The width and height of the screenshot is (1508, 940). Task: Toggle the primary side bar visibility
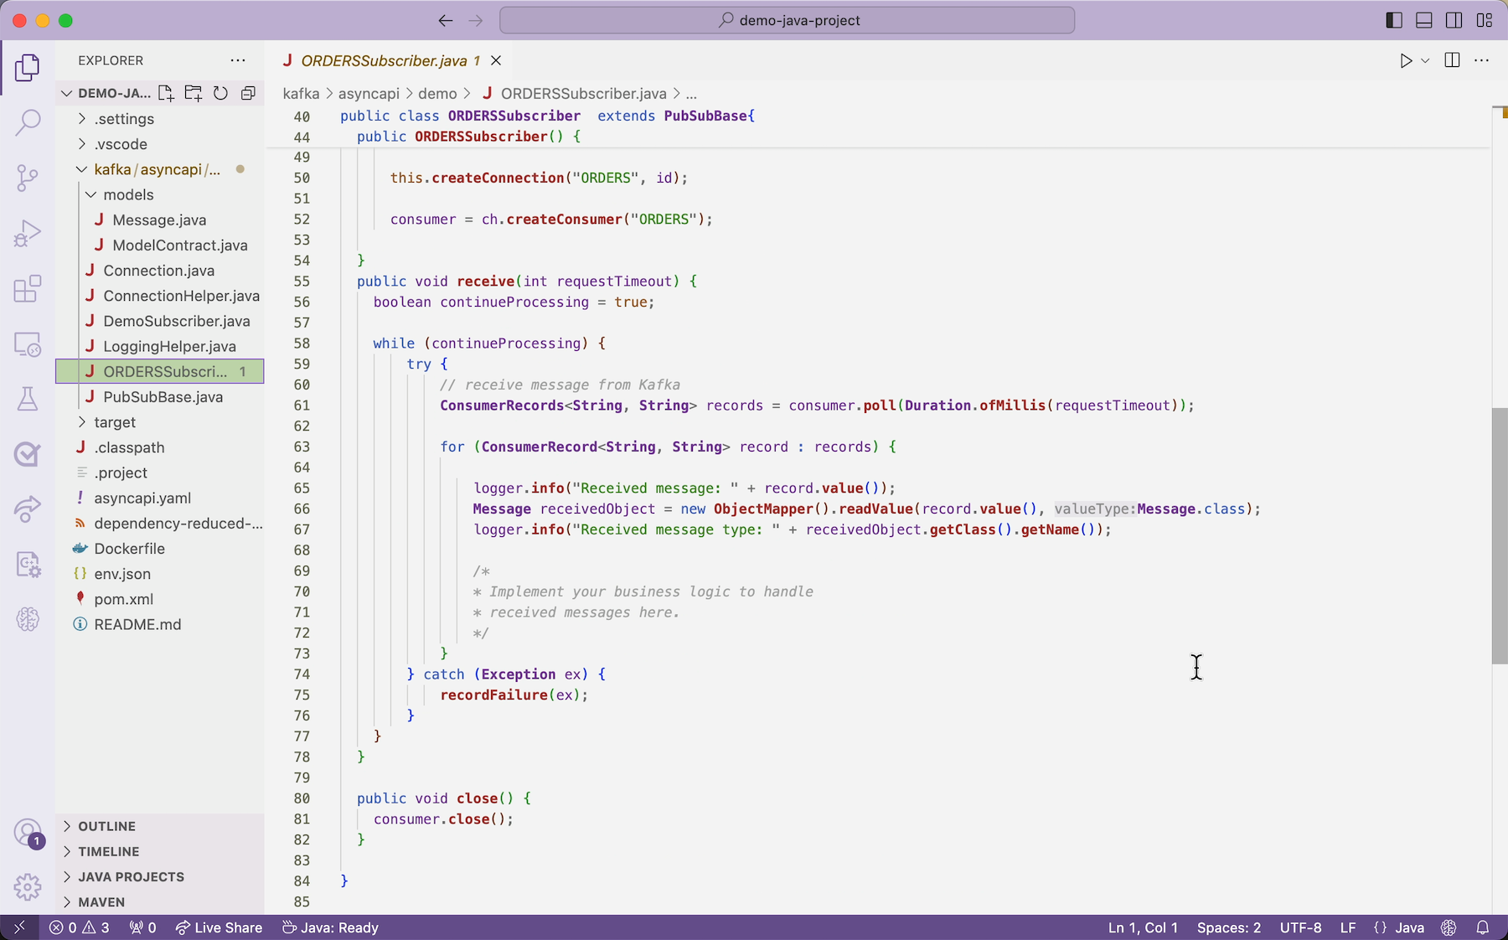[1394, 20]
